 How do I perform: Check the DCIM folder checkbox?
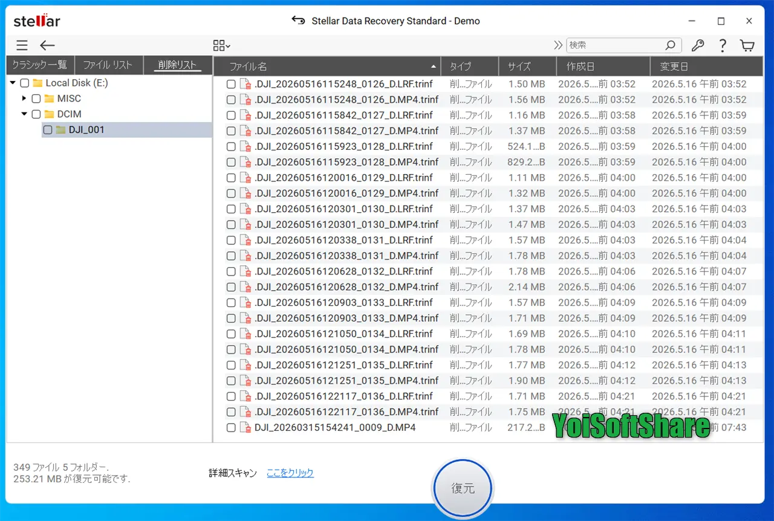pyautogui.click(x=36, y=114)
